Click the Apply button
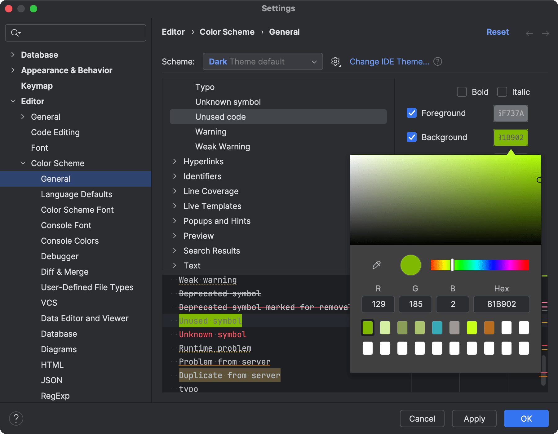Screen dimensions: 558x434 (474, 419)
